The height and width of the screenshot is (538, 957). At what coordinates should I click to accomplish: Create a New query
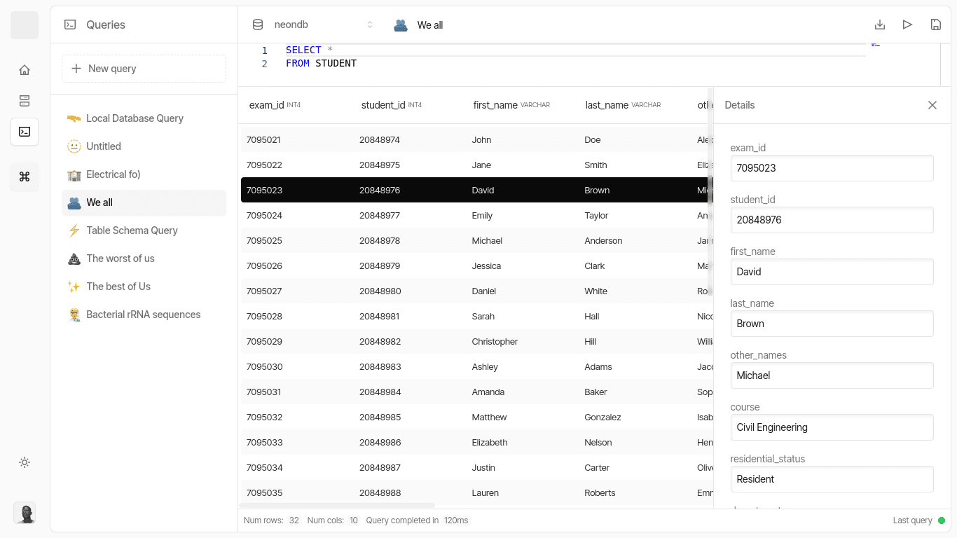point(144,69)
